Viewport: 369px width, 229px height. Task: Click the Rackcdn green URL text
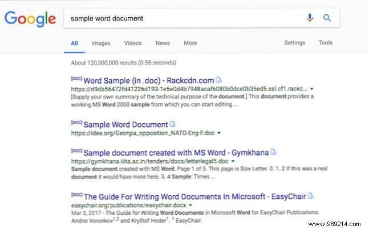click(189, 89)
